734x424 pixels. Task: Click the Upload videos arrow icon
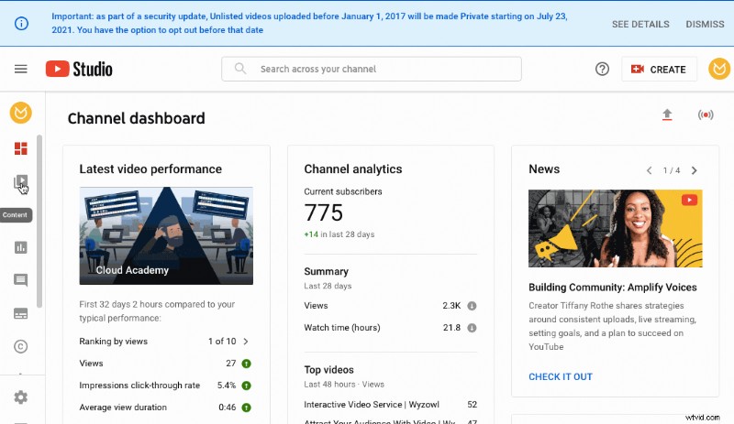667,114
